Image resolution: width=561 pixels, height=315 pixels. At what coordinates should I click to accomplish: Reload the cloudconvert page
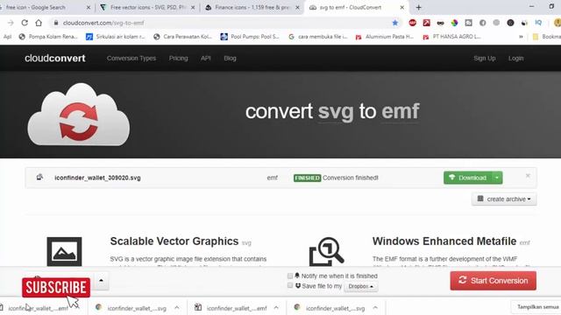coord(25,23)
